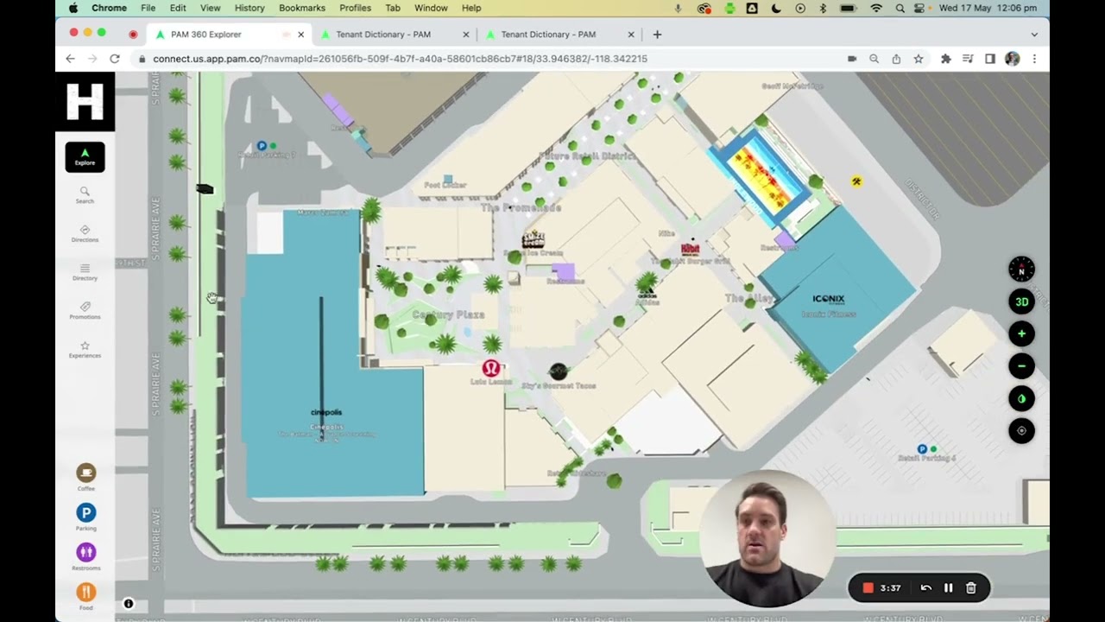Zoom out with the minus button
The width and height of the screenshot is (1105, 622).
pyautogui.click(x=1021, y=366)
